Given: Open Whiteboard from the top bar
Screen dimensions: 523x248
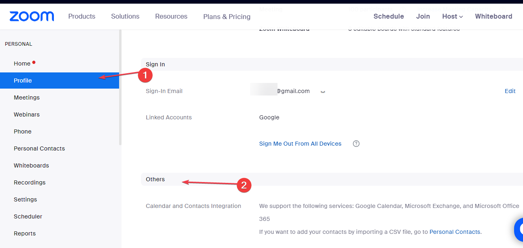Looking at the screenshot, I should coord(493,16).
